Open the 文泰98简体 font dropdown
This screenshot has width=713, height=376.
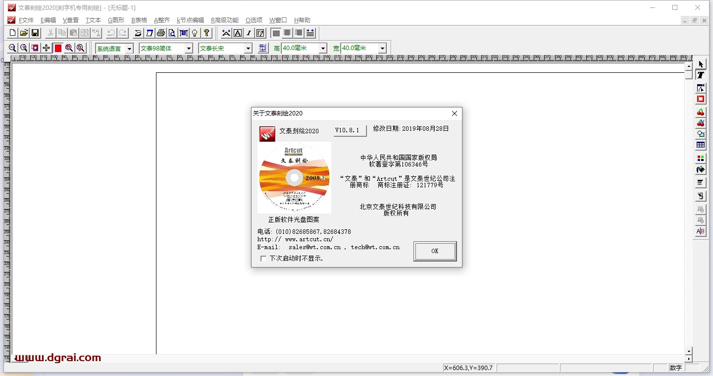pos(189,49)
